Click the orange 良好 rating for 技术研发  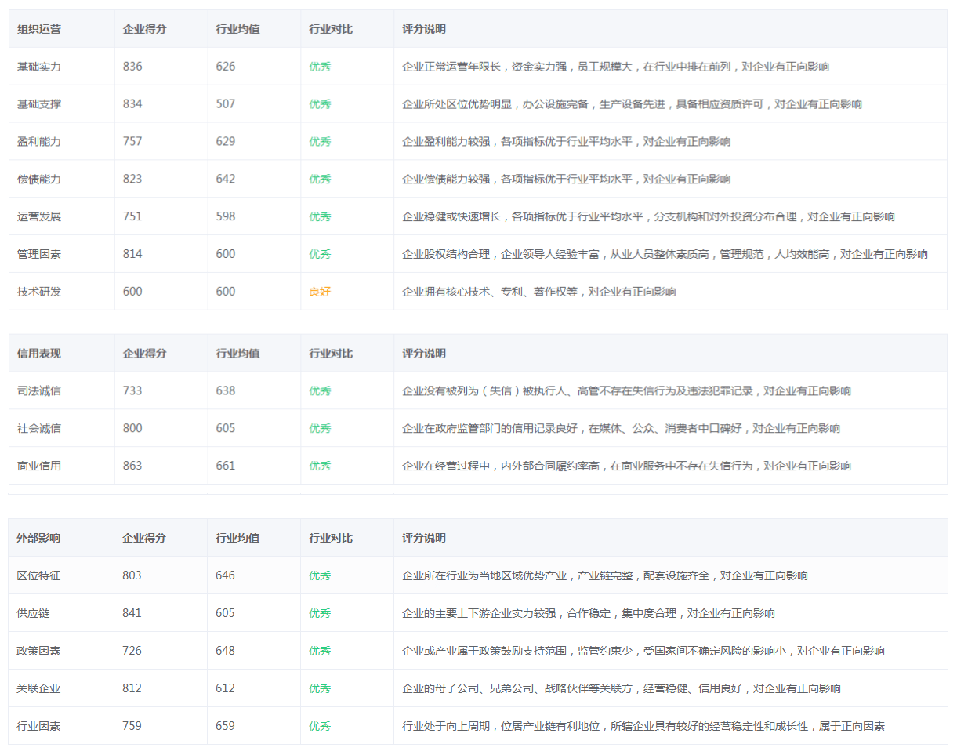(320, 292)
